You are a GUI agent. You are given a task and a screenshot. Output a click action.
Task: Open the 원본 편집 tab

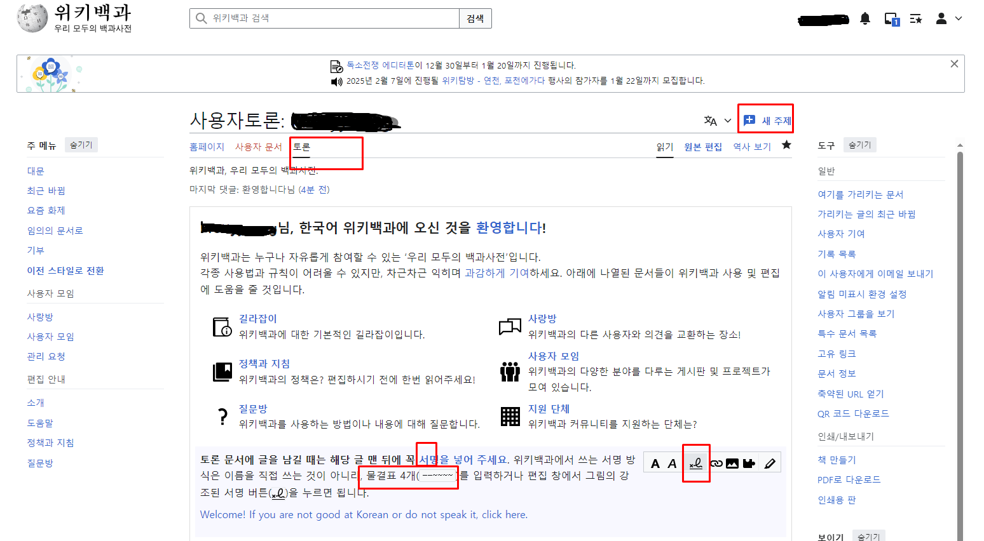703,147
